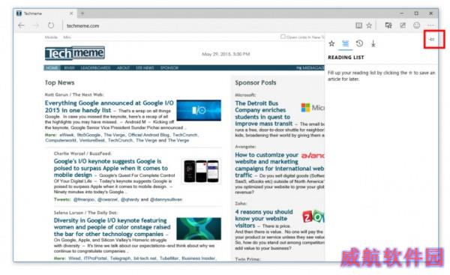Open a new tab with plus

82,13
